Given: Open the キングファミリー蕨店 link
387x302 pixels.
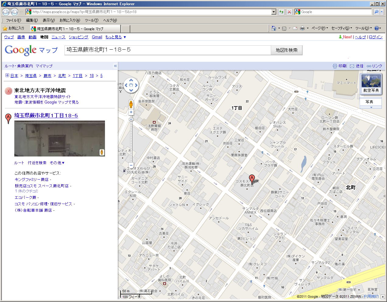Looking at the screenshot, I should 32,180.
